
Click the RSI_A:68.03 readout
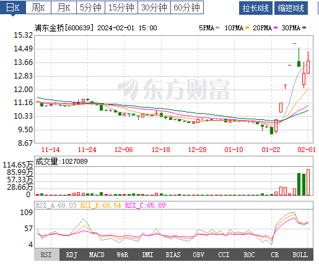click(x=56, y=205)
